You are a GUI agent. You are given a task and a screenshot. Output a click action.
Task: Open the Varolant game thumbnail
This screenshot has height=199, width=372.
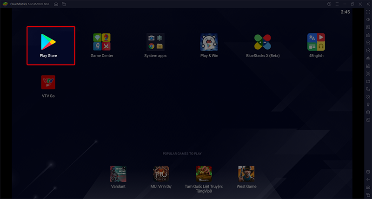click(x=118, y=174)
